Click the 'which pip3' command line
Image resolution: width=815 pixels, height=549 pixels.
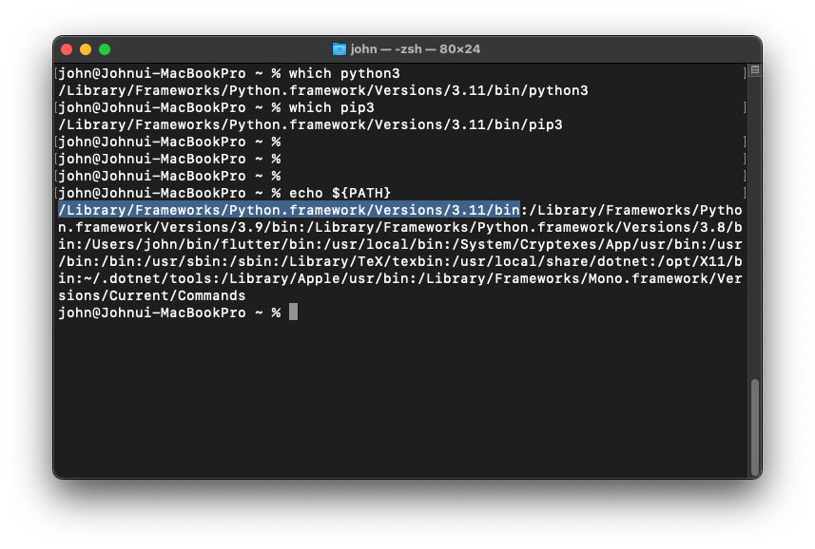coord(216,108)
